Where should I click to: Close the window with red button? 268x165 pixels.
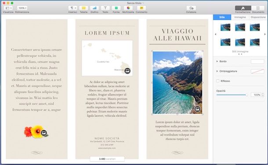(4, 3)
